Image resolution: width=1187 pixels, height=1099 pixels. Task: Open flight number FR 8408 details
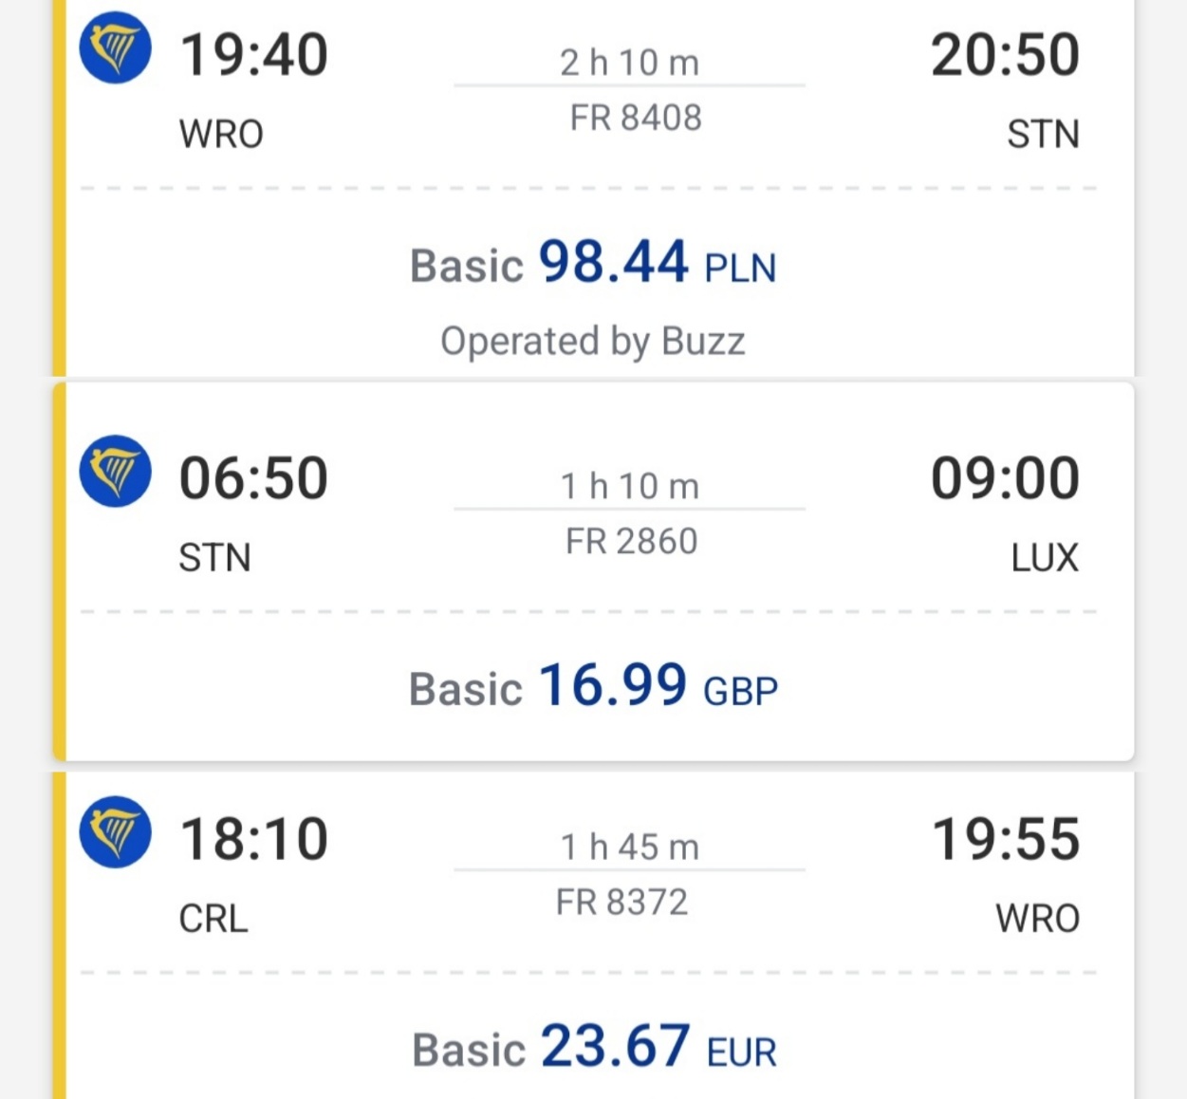(x=636, y=118)
